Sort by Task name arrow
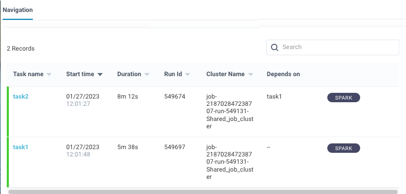The image size is (406, 194). 49,75
